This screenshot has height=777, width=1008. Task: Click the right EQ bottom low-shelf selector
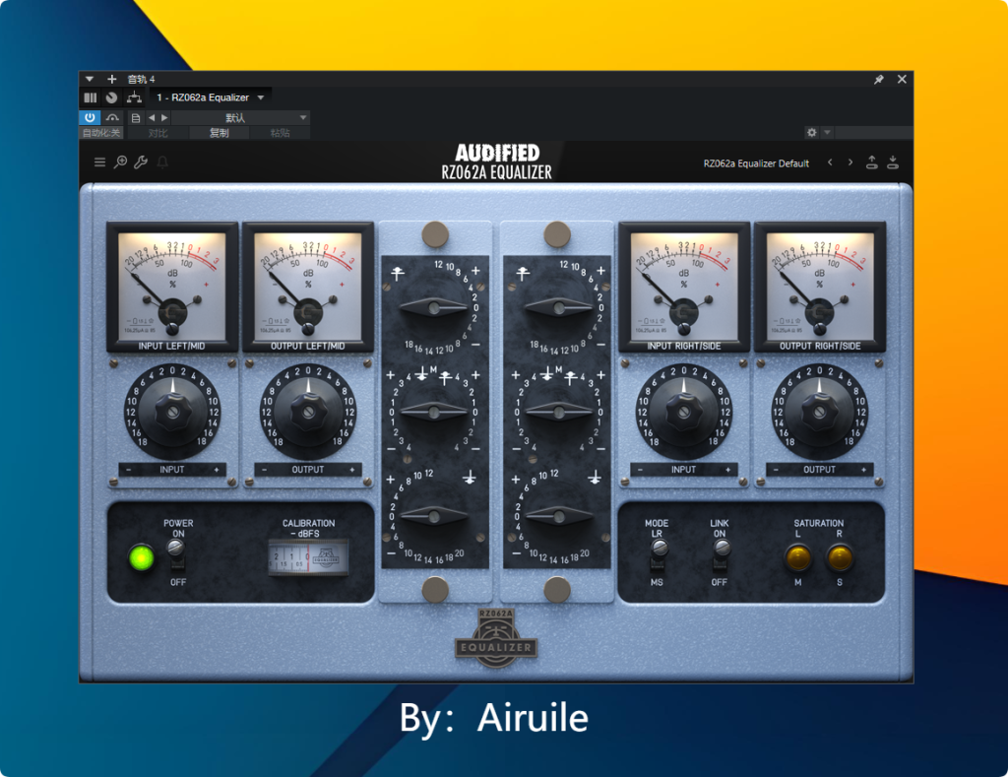coord(559,516)
